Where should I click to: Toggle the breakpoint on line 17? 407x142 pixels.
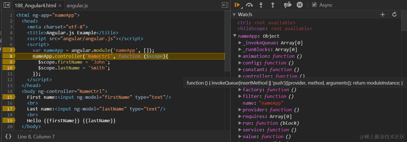(8, 109)
